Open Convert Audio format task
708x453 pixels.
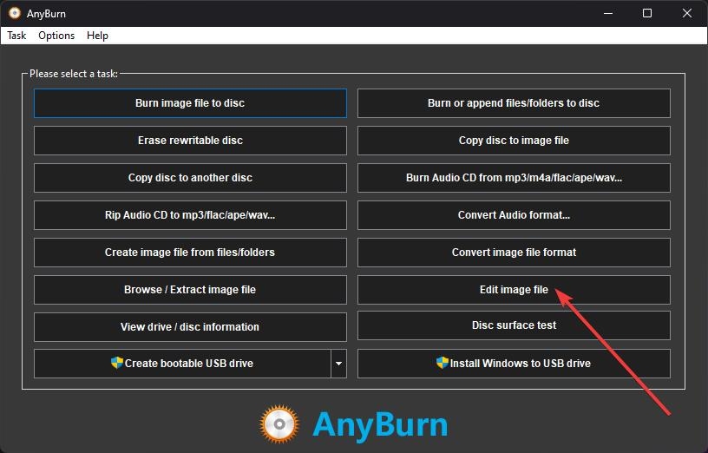coord(514,215)
